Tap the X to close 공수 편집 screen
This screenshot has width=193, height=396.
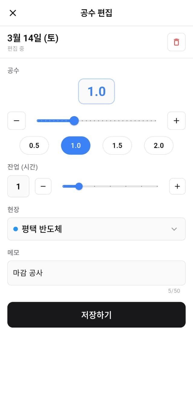[x=13, y=13]
